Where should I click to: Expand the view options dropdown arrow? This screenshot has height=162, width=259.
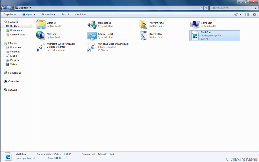coord(240,14)
